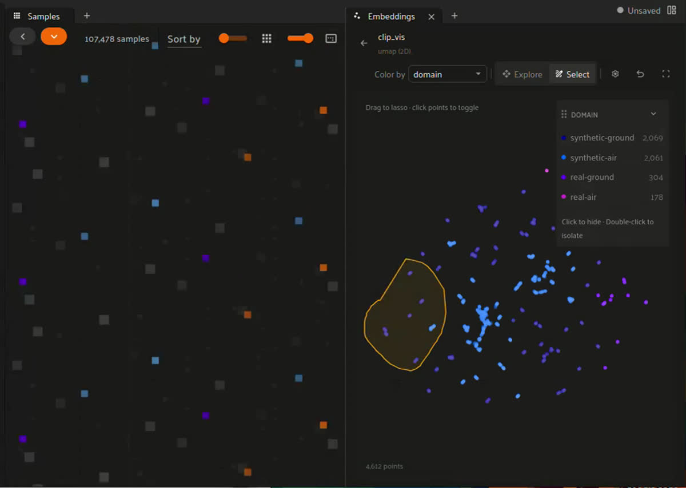Switch to Explore mode

pos(522,74)
